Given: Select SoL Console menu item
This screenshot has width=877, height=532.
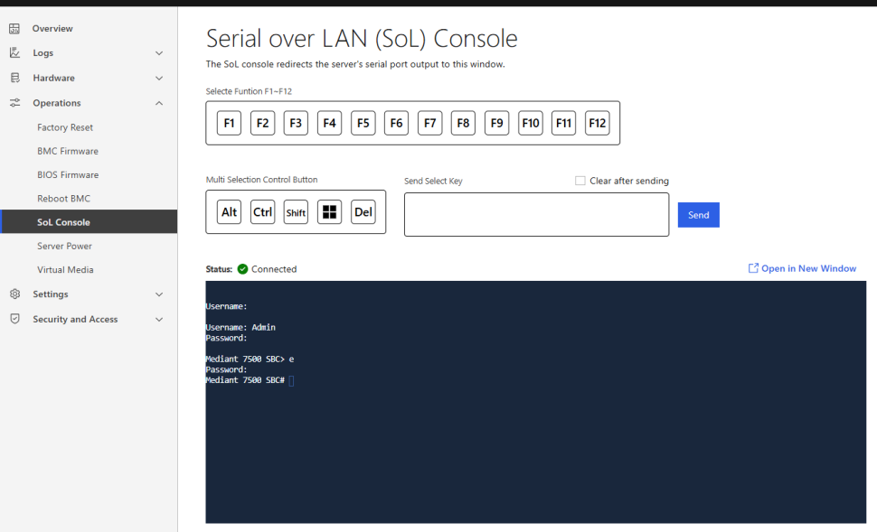Looking at the screenshot, I should (x=89, y=222).
